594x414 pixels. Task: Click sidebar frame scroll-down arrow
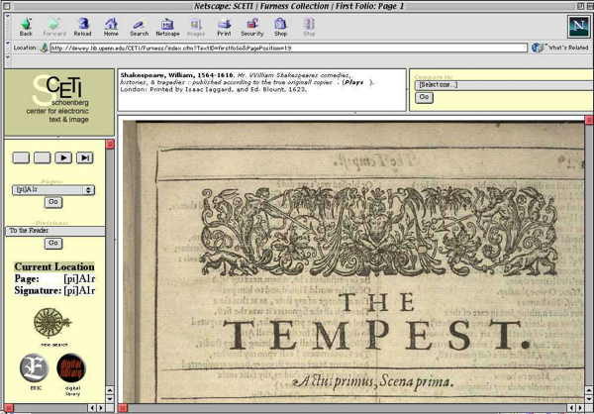pyautogui.click(x=110, y=399)
